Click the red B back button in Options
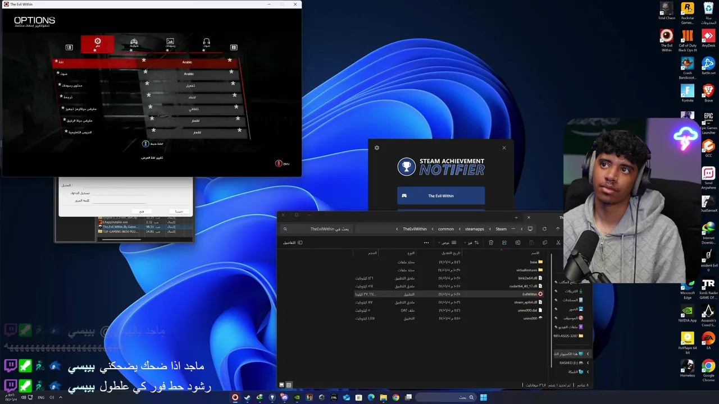The image size is (719, 404). pos(279,163)
